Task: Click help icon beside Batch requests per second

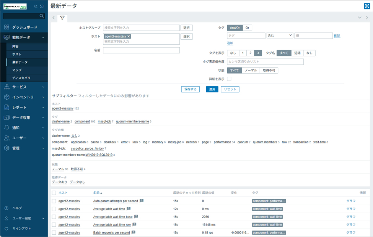Action: coord(134,232)
